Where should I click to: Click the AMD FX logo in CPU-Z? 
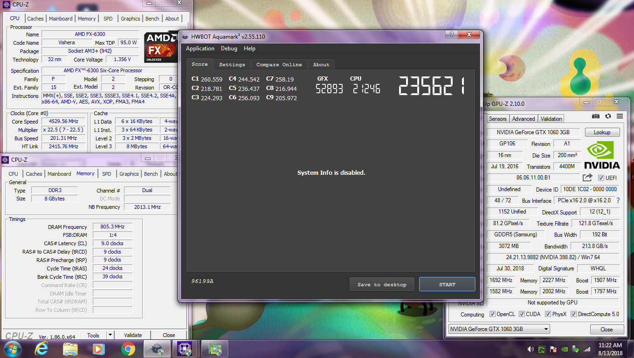(x=161, y=47)
